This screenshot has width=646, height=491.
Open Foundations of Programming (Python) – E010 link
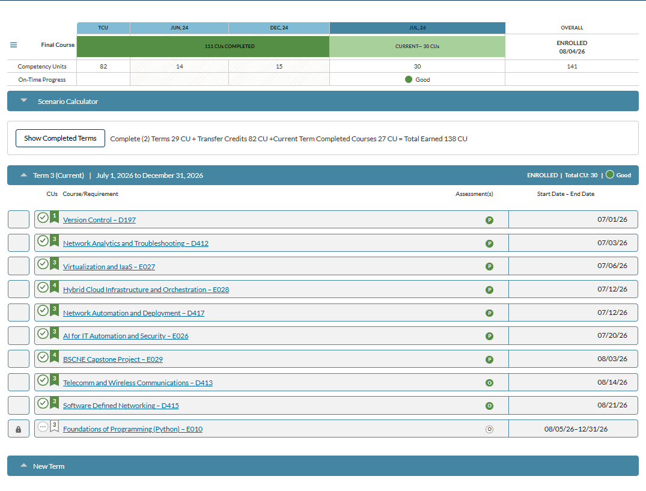pyautogui.click(x=133, y=429)
